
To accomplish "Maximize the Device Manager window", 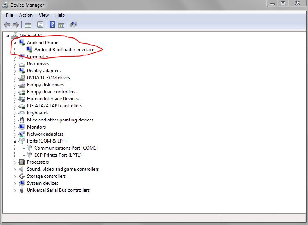I will point(283,4).
